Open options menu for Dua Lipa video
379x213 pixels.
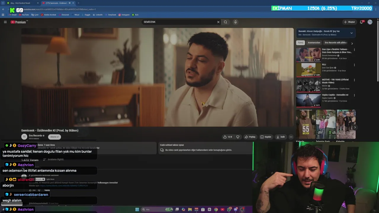[354, 50]
